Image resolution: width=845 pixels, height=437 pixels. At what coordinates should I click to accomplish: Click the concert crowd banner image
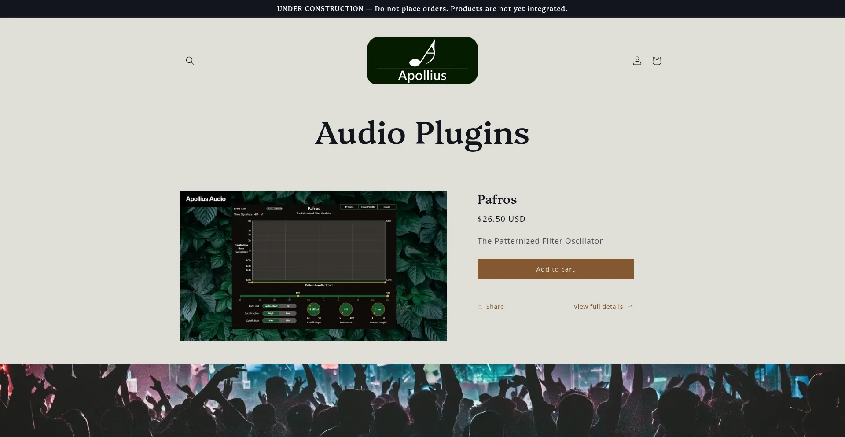click(422, 400)
